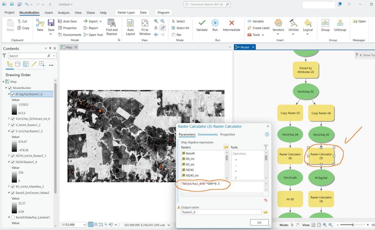The width and height of the screenshot is (375, 230).
Task: Collapse the Map tree node
Action: click(x=3, y=82)
